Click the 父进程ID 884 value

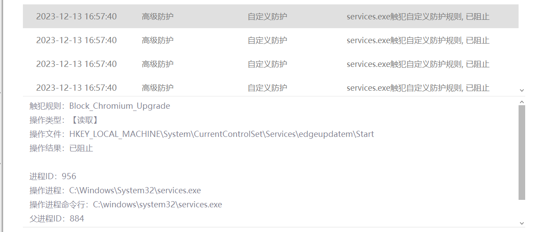click(77, 219)
